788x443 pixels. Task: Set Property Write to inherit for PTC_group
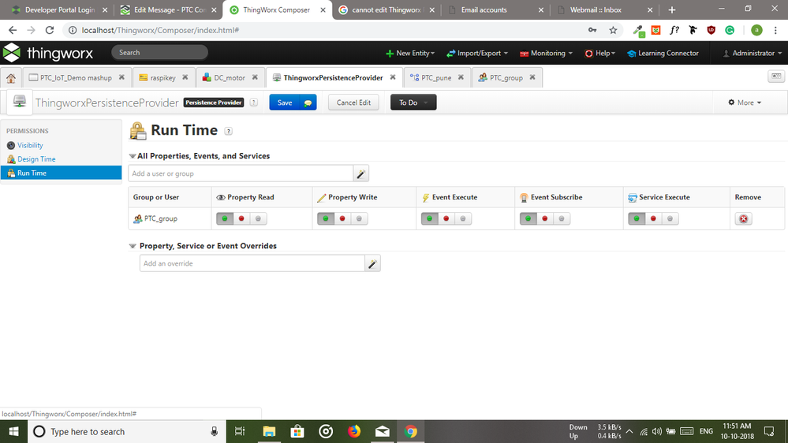(360, 219)
